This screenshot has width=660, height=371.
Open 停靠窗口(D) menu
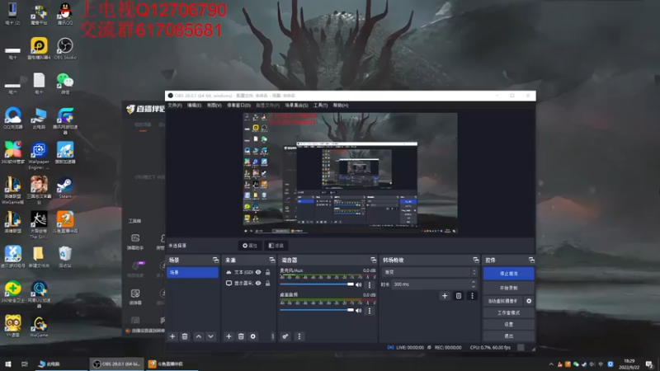(x=238, y=106)
